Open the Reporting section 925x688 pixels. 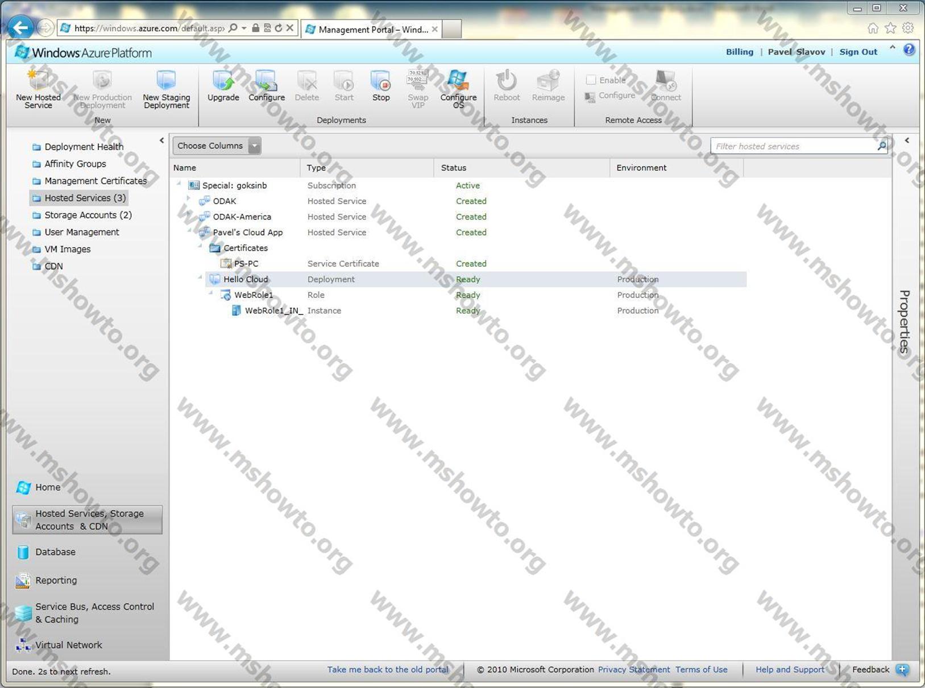pyautogui.click(x=46, y=581)
